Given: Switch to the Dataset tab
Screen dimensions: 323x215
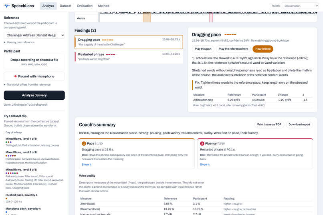Looking at the screenshot, I should coord(65,6).
